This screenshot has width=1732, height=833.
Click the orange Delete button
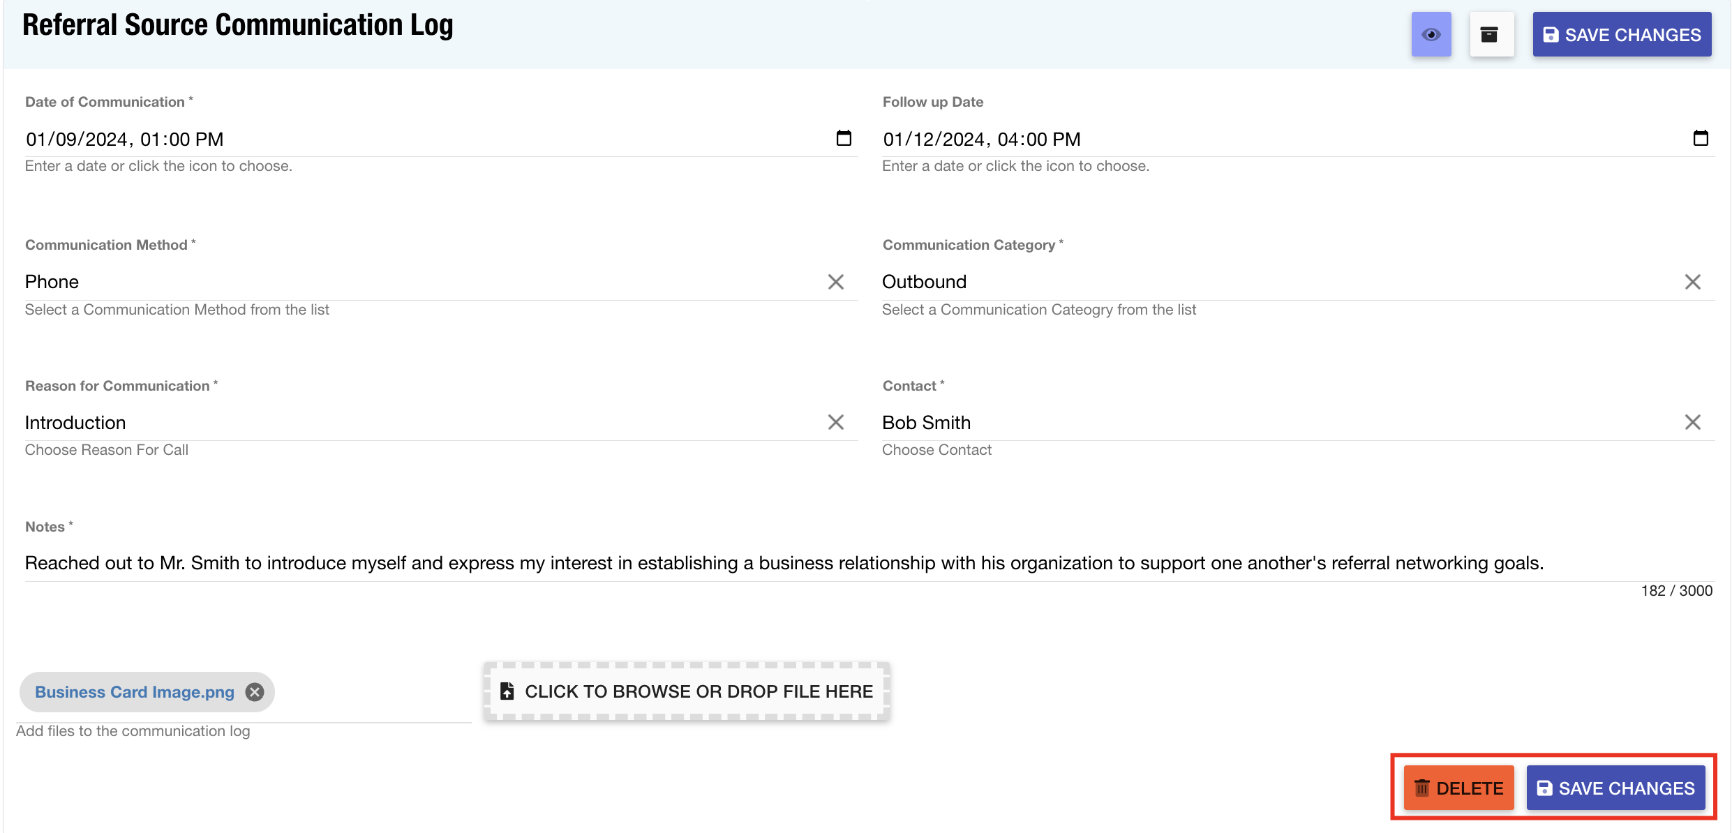(1458, 788)
